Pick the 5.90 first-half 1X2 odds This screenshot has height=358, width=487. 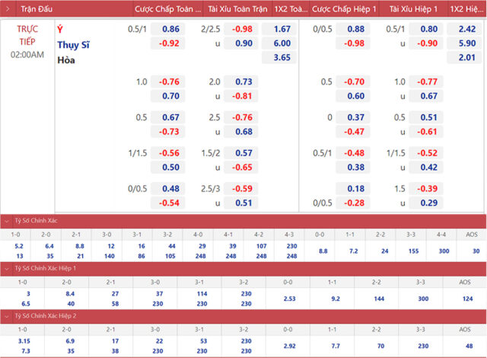coord(468,43)
